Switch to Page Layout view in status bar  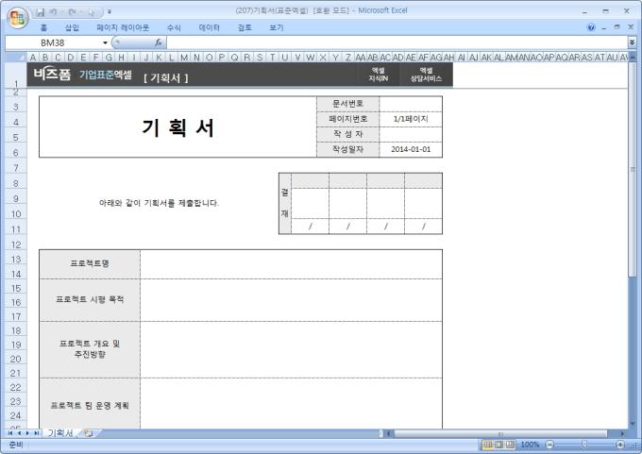point(498,445)
